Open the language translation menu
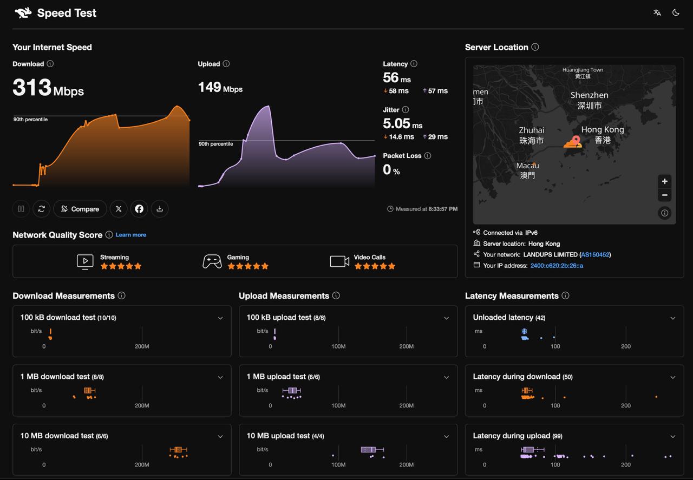Screen dimensions: 693x480 tap(657, 12)
